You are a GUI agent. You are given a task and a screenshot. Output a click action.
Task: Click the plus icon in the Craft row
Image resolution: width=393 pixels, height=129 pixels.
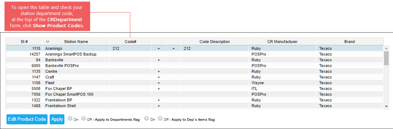pyautogui.click(x=159, y=77)
